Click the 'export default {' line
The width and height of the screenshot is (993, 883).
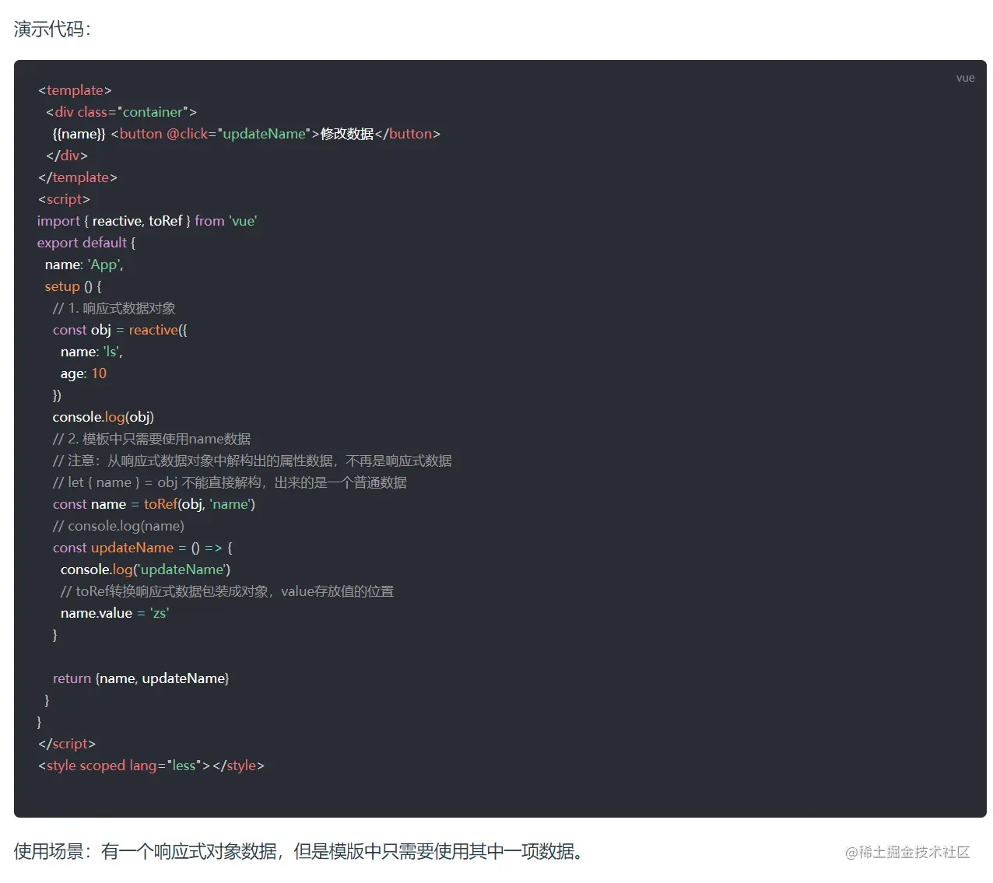[x=86, y=243]
